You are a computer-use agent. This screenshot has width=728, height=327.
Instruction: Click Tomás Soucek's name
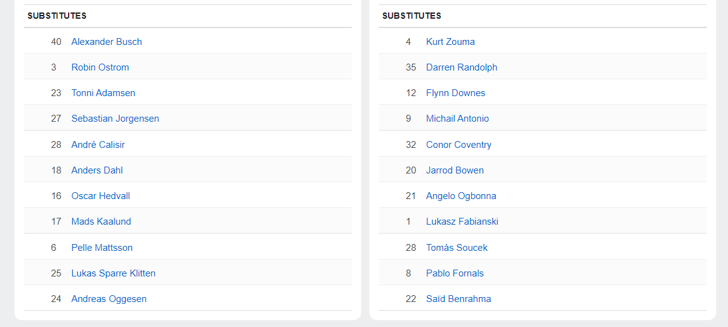point(457,248)
